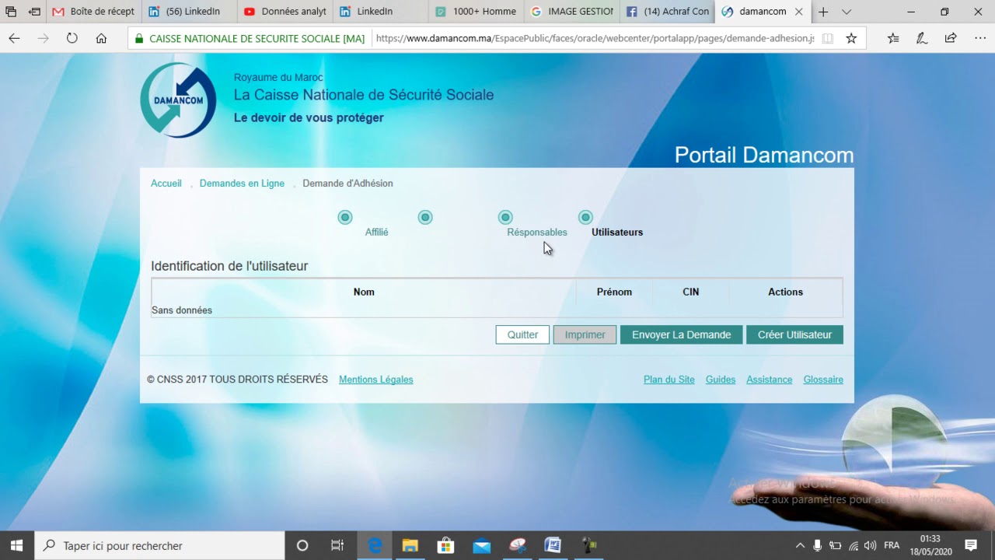
Task: Open the Plan du Site link
Action: coord(669,380)
